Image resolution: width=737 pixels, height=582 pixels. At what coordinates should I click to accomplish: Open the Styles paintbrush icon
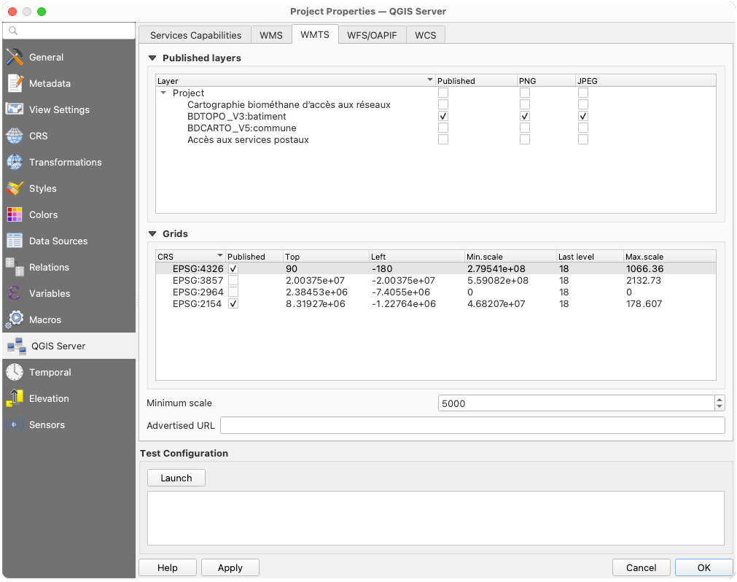[x=15, y=188]
